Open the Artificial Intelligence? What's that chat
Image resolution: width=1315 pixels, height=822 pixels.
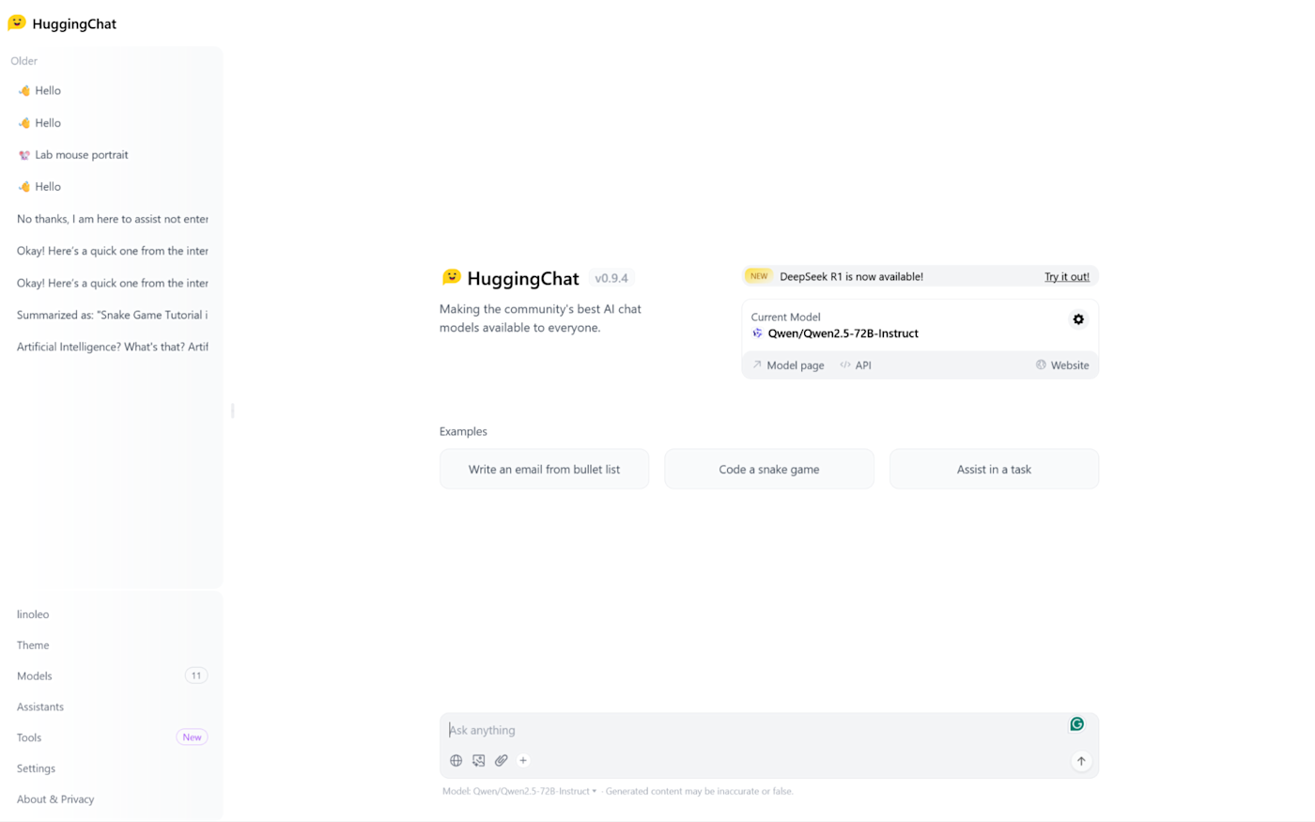click(112, 347)
